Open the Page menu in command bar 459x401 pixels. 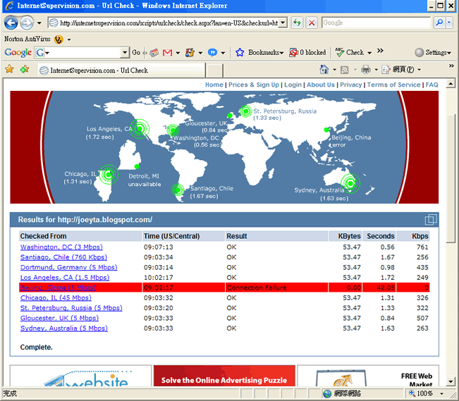401,70
